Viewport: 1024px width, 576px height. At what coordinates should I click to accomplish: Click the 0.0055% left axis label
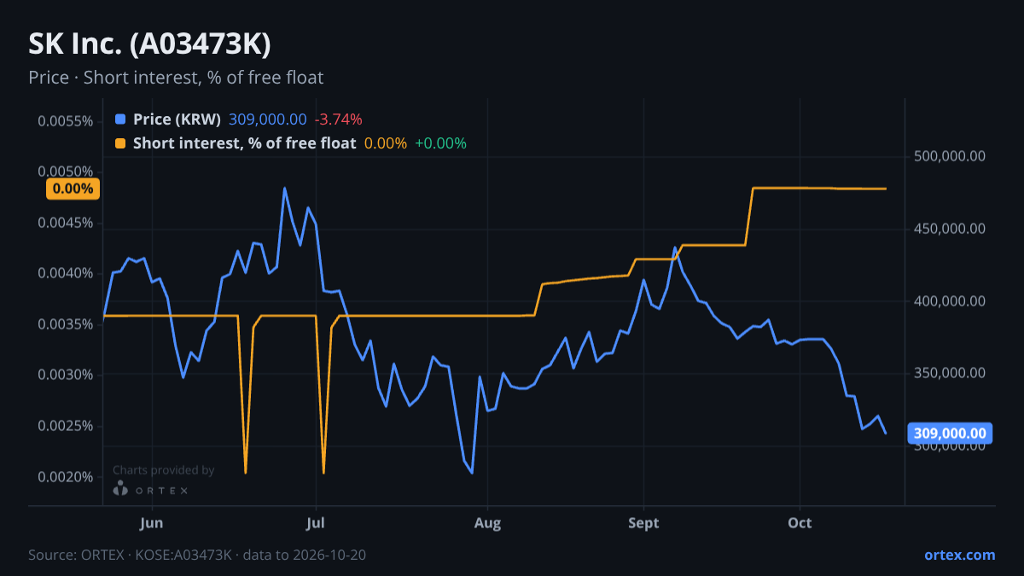coord(65,121)
